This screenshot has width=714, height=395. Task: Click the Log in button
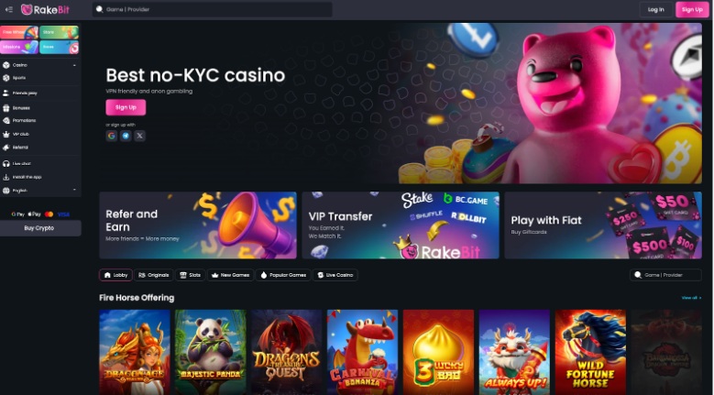pos(655,9)
